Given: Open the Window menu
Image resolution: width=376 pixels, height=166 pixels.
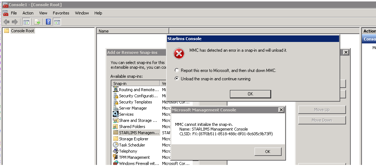Looking at the screenshot, I should point(82,13).
